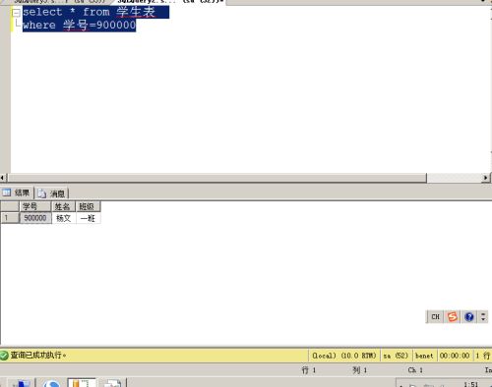This screenshot has height=387, width=492.
Task: Click the '列 1' column indicator
Action: [x=359, y=370]
